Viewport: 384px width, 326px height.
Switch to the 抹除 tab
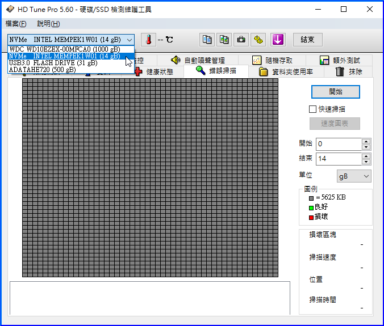(x=349, y=72)
